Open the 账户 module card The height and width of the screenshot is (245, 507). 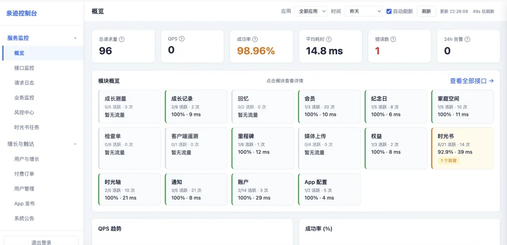tap(262, 190)
